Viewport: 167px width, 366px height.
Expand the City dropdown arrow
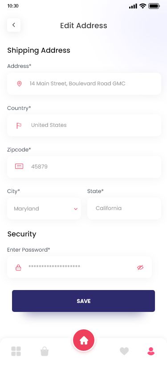pos(76,209)
